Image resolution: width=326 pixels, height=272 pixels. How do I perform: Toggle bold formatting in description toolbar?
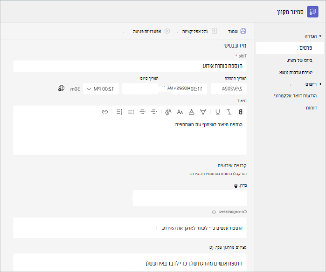[x=240, y=112]
